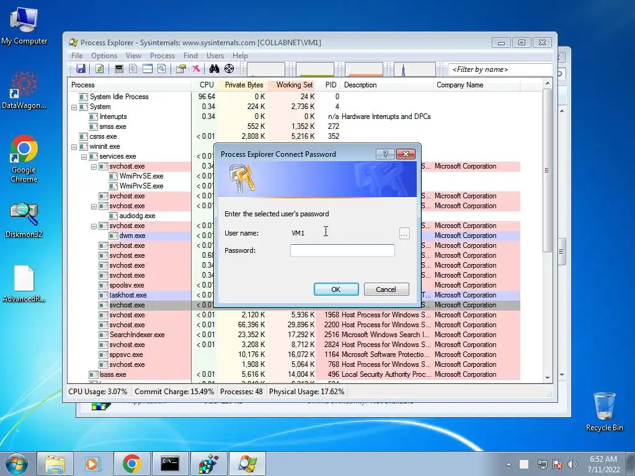This screenshot has width=635, height=476.
Task: Click the Refresh Now toolbar icon
Action: [99, 69]
